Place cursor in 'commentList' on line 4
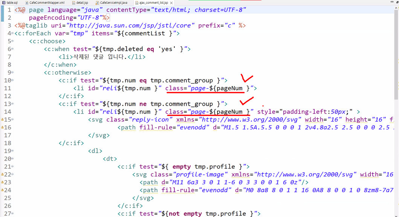Image resolution: width=399 pixels, height=217 pixels. 145,33
